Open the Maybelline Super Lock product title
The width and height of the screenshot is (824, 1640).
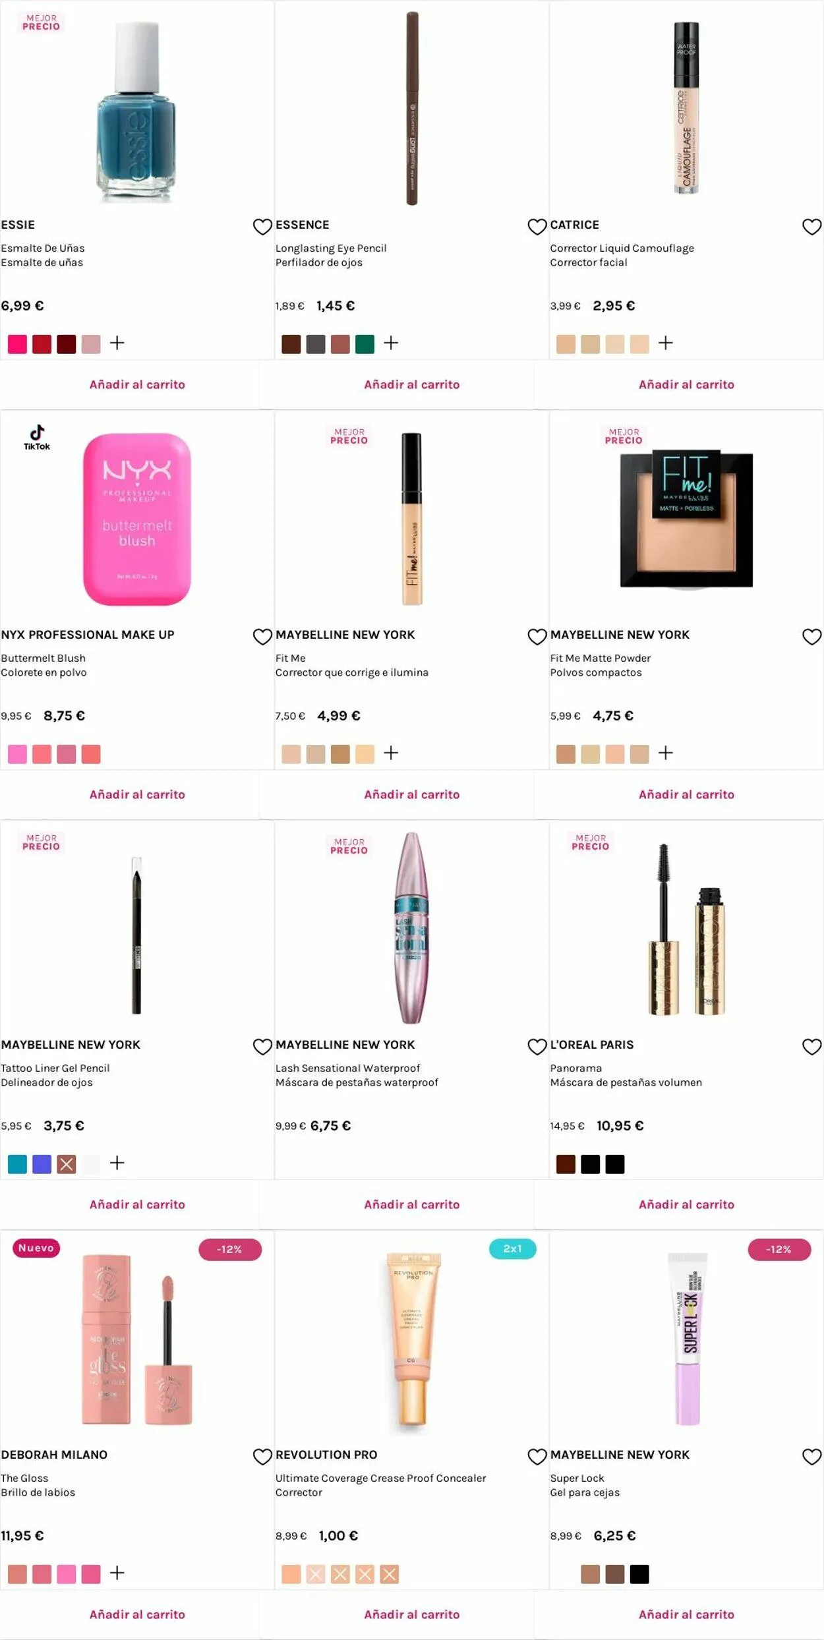coord(577,1478)
